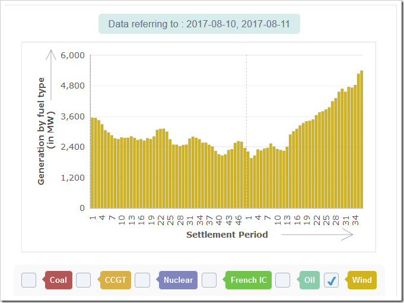Select the green French IC legend tag
The image size is (404, 303).
point(248,280)
